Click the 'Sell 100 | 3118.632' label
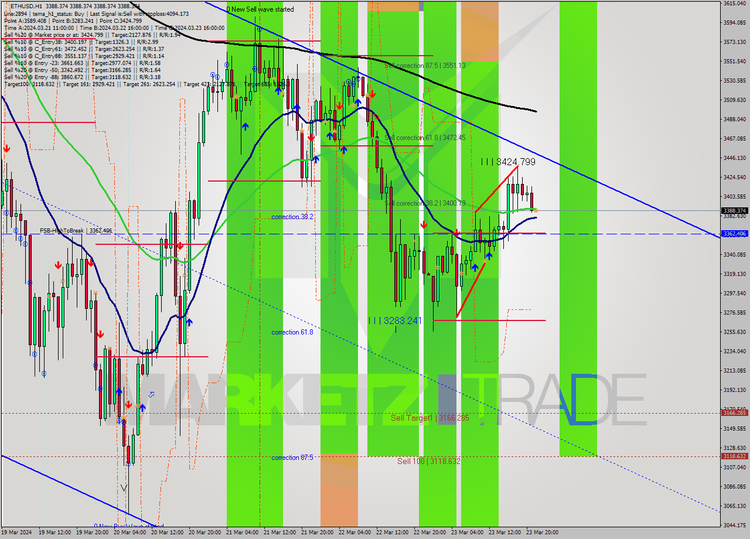The width and height of the screenshot is (750, 539). pyautogui.click(x=429, y=461)
